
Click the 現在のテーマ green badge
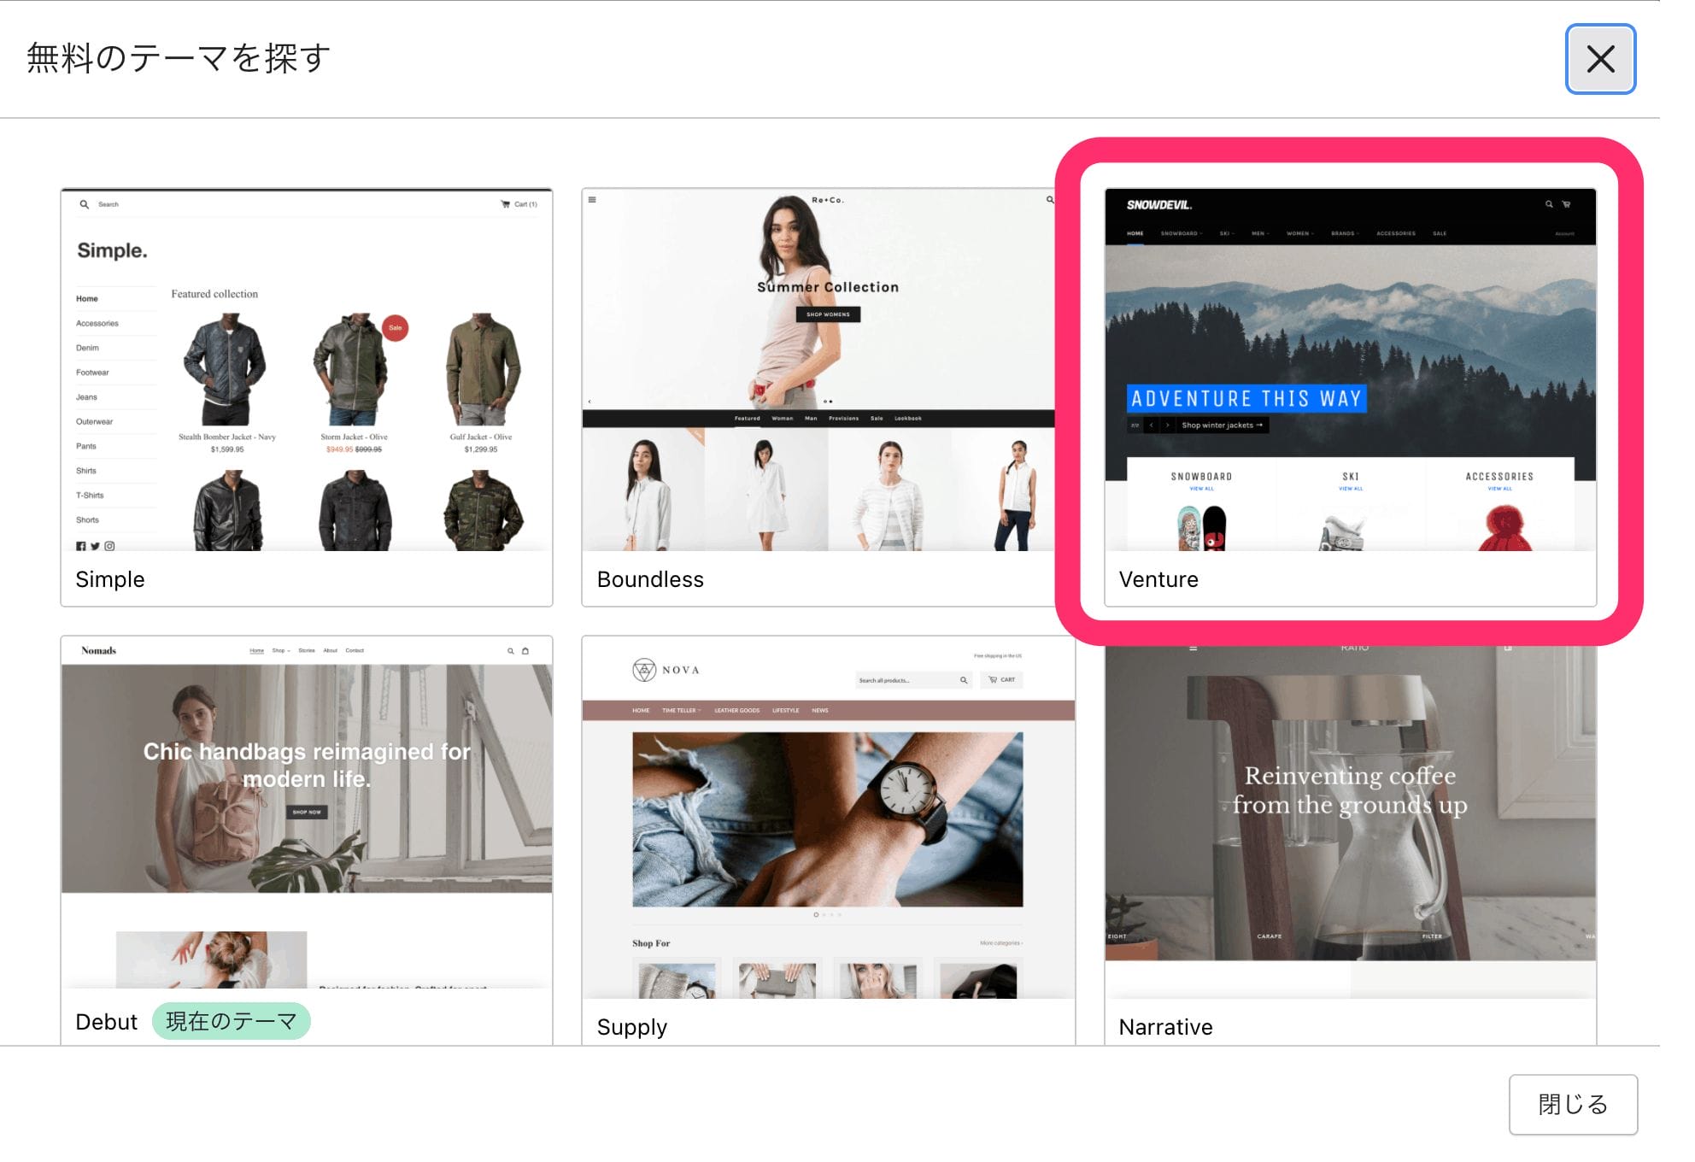231,1021
